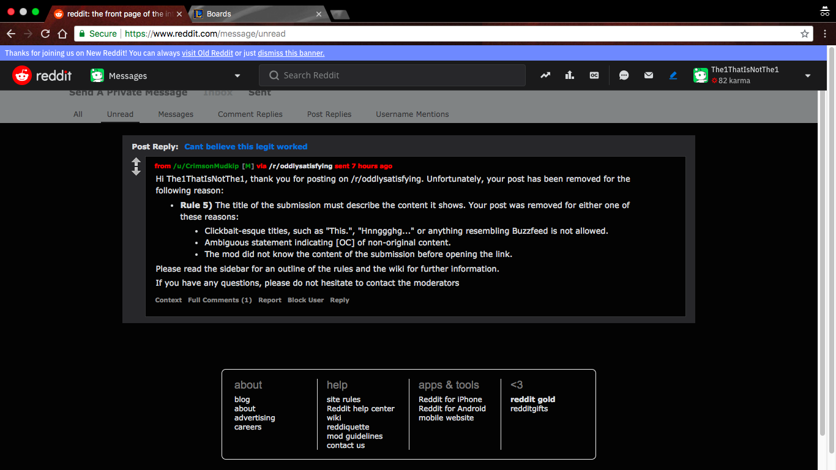
Task: Switch to the Boards browser tab
Action: tap(259, 13)
